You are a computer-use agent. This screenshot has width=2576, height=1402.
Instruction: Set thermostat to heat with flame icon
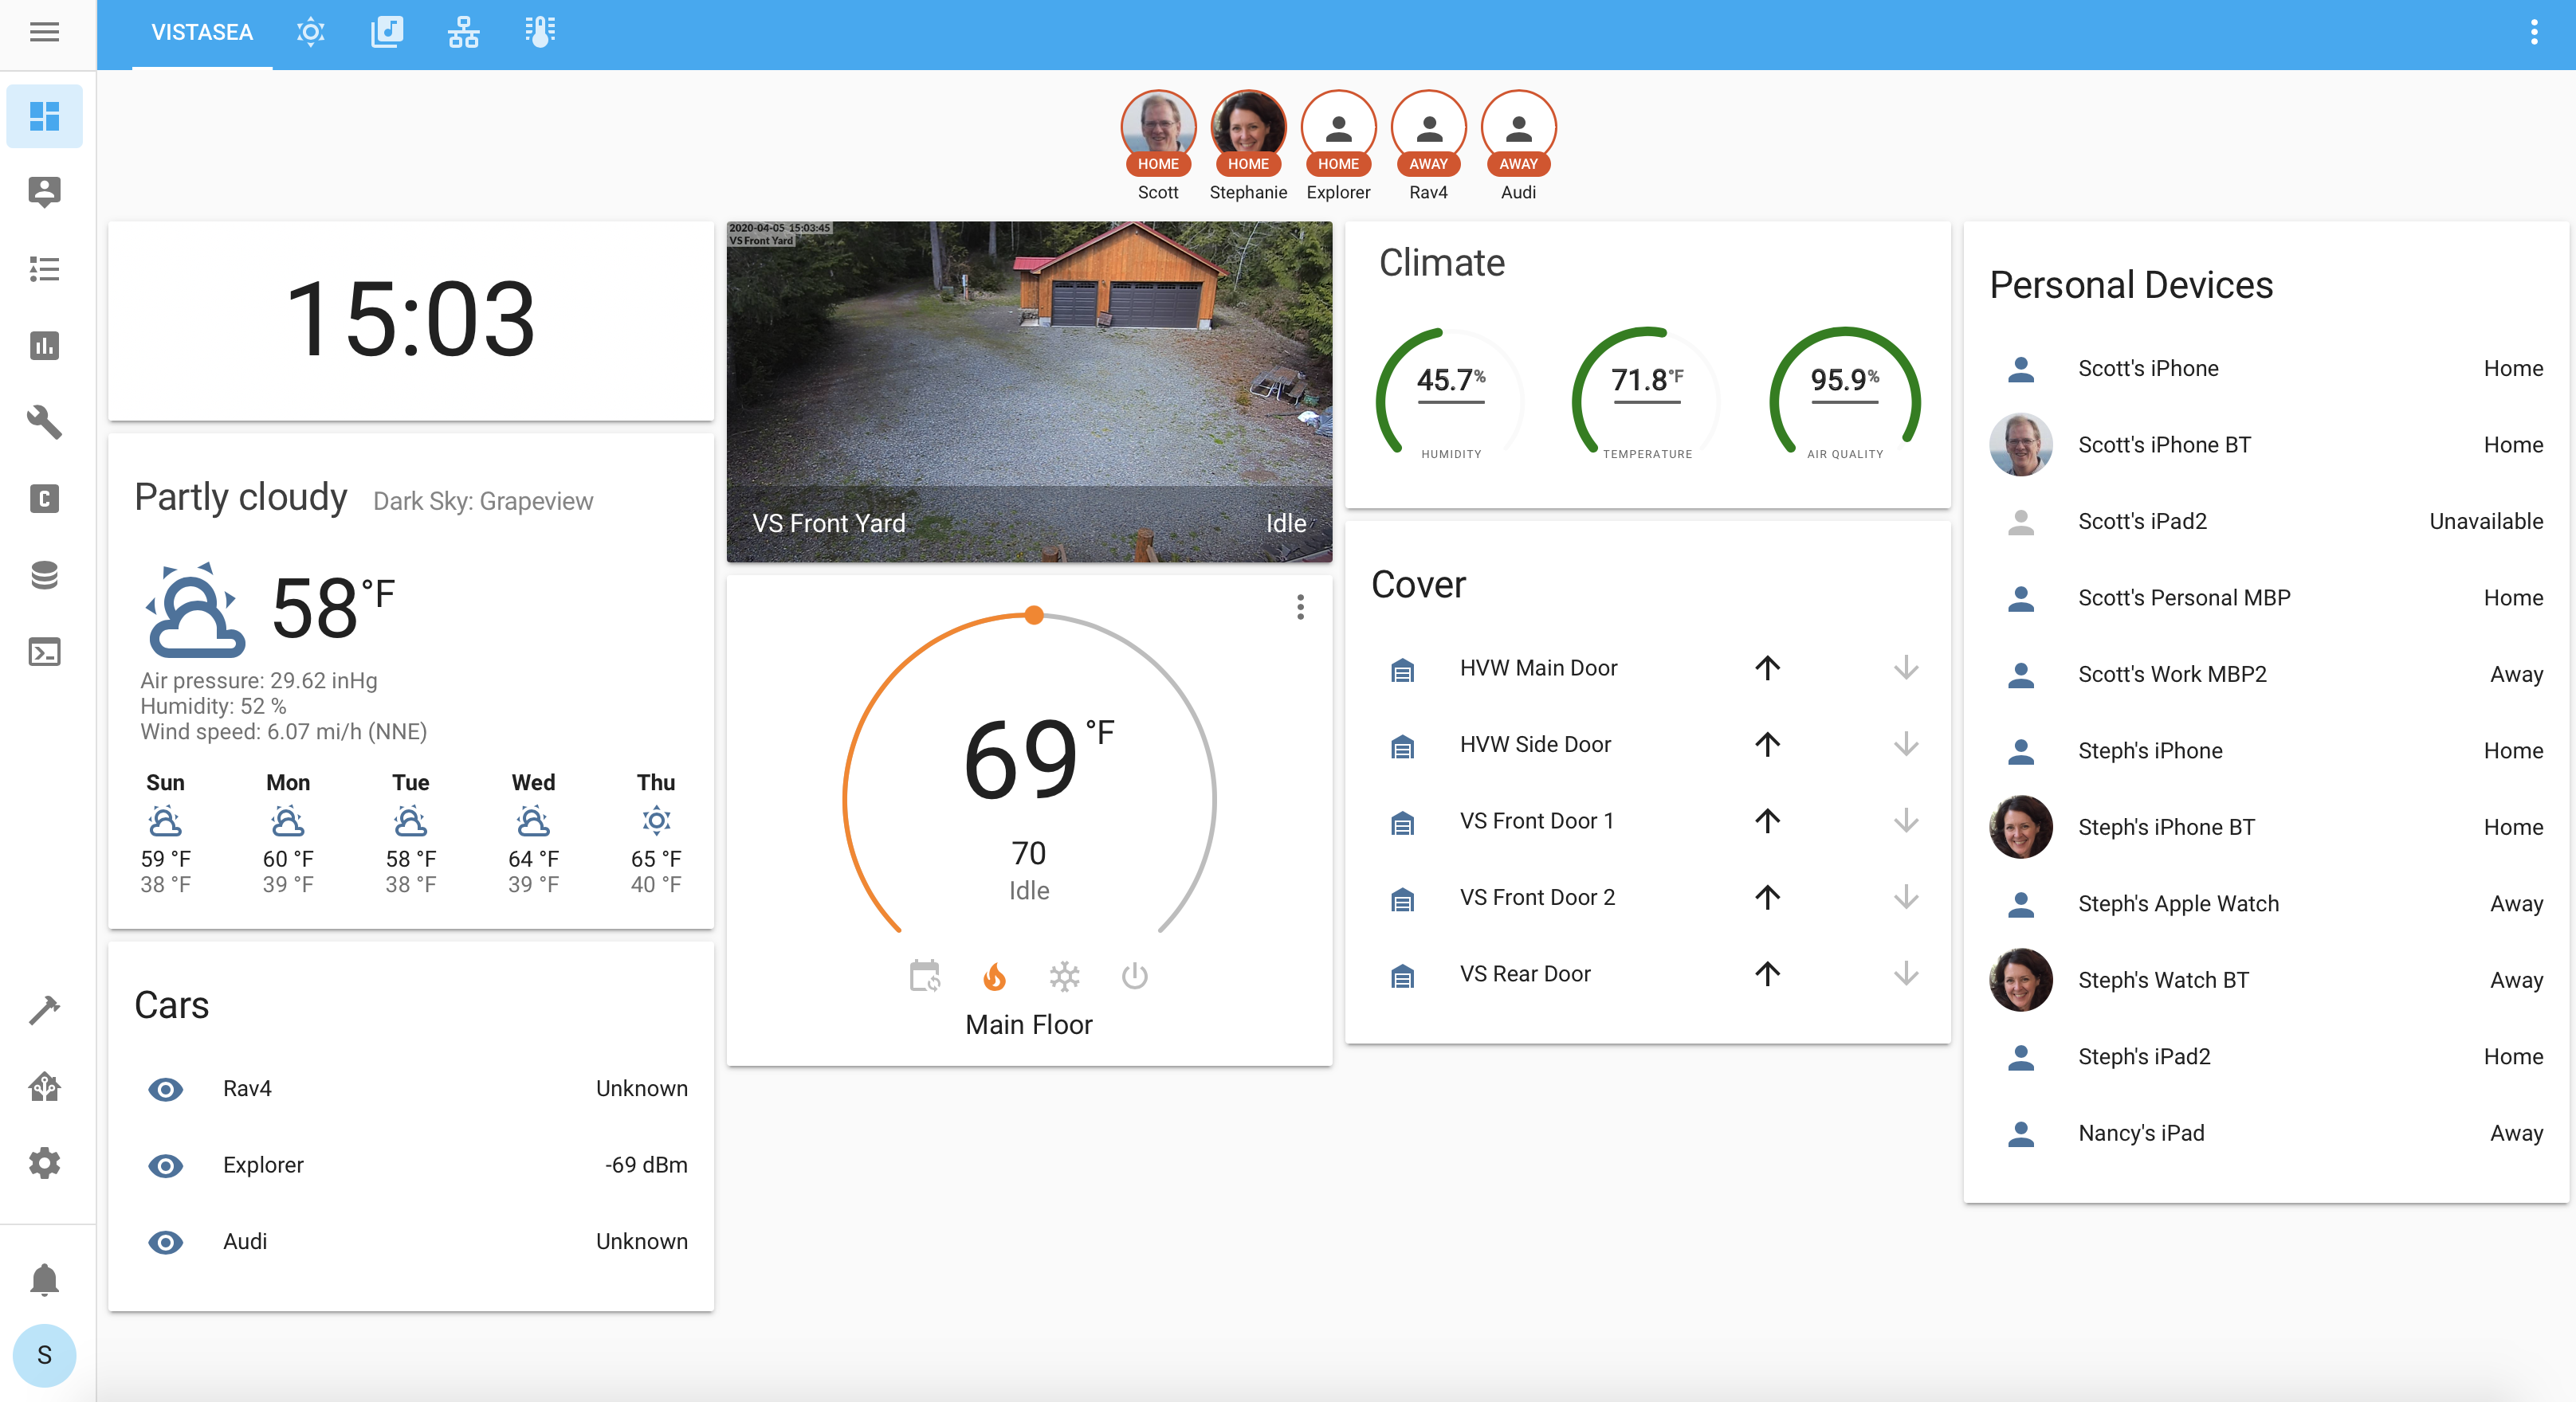point(994,977)
